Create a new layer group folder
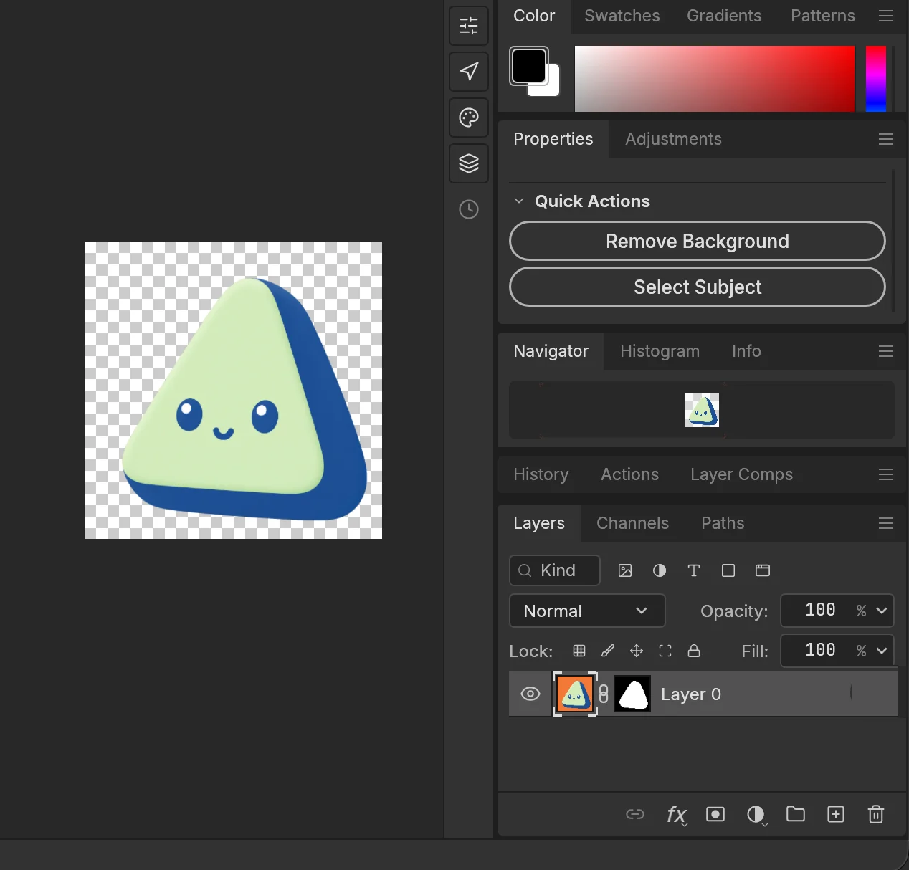 (x=796, y=814)
